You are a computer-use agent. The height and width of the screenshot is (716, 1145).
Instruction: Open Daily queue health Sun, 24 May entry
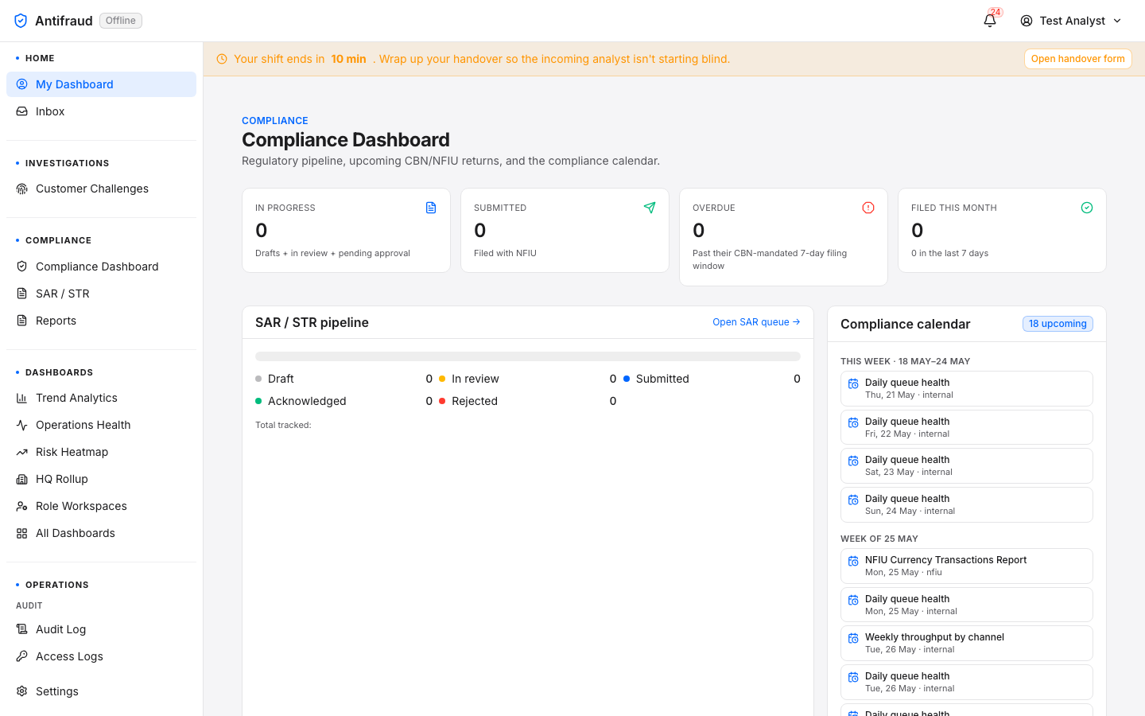967,504
